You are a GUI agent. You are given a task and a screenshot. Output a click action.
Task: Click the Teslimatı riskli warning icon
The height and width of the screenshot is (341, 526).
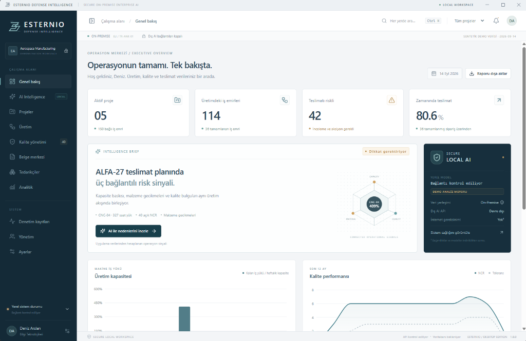(x=391, y=100)
